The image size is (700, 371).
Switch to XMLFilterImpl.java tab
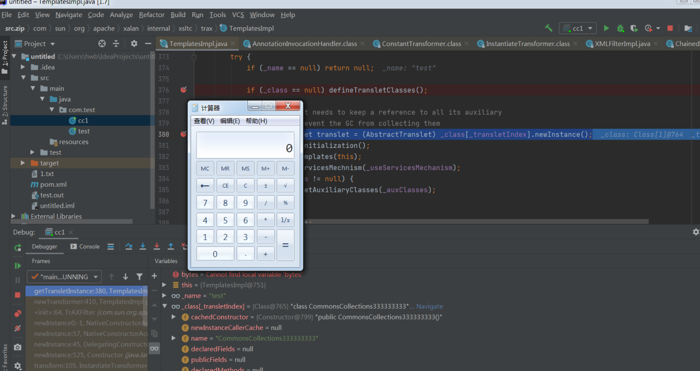622,44
